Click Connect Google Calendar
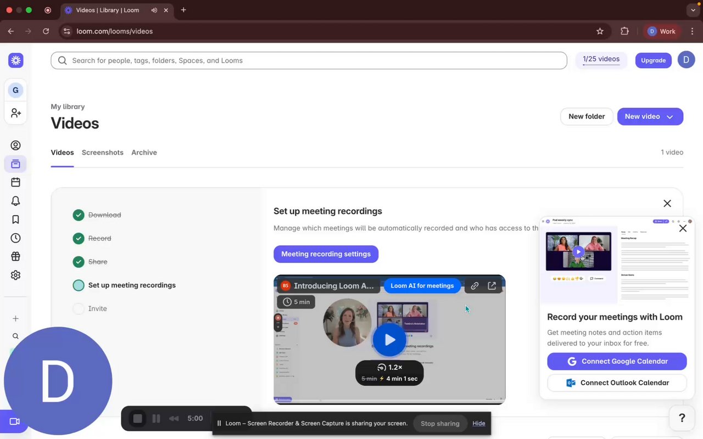The image size is (703, 439). [617, 362]
